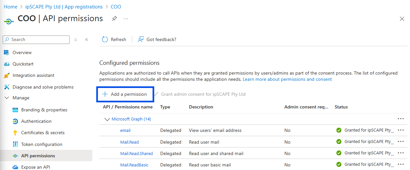410x170 pixels.
Task: Click the pin icon next to page title
Action: point(114,19)
